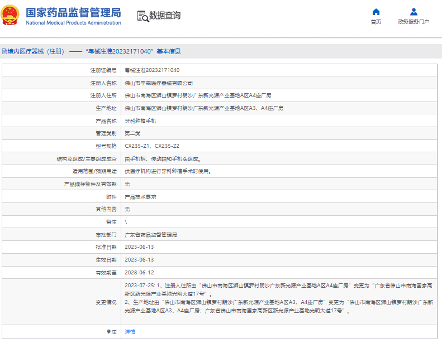This screenshot has width=442, height=343.
Task: Select 有效期至 value 2028-06-12
Action: [139, 273]
